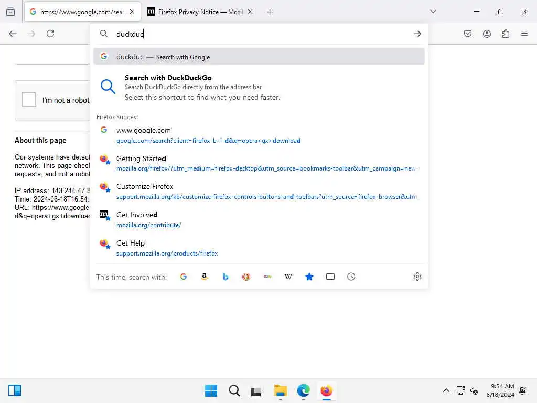The height and width of the screenshot is (403, 537).
Task: Open the Firefox account menu
Action: click(487, 34)
